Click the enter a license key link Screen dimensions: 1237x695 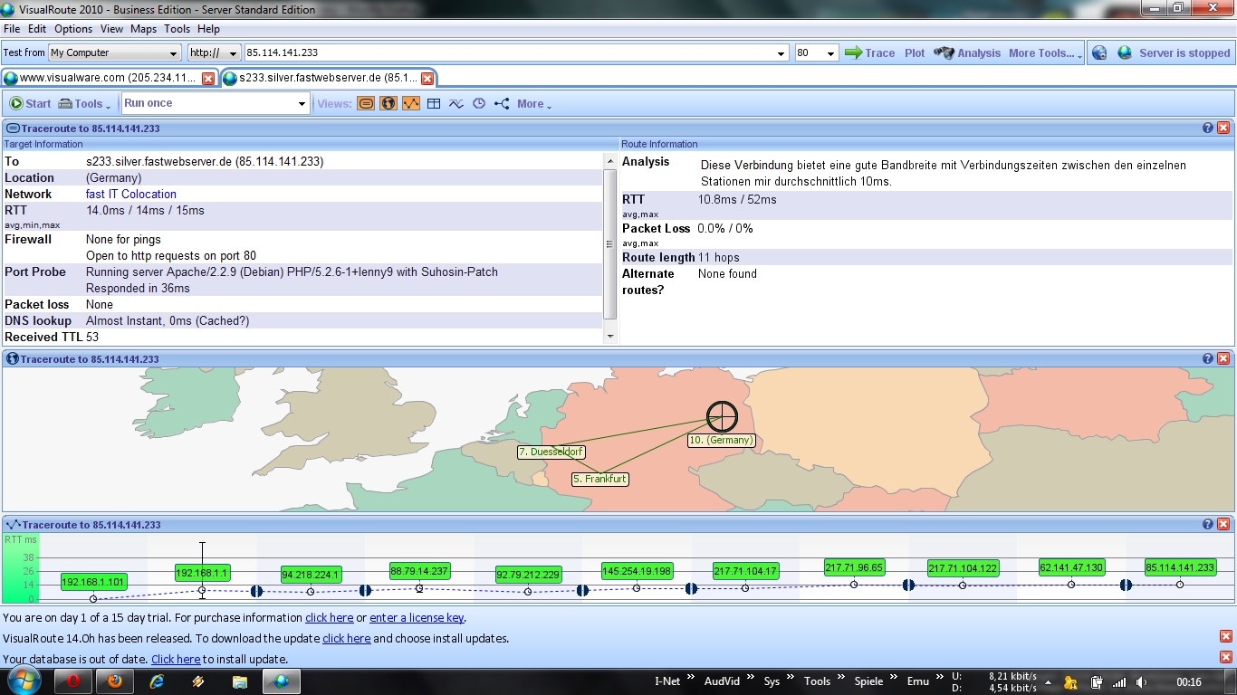coord(417,618)
